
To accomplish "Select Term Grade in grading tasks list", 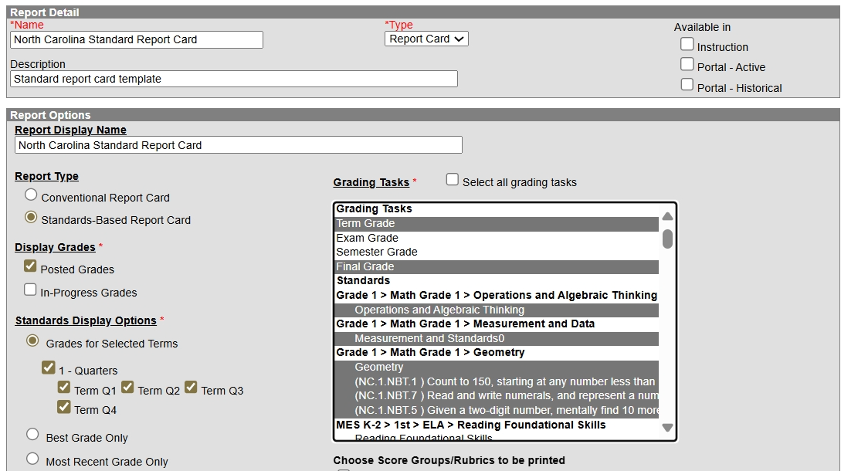I will click(x=496, y=224).
